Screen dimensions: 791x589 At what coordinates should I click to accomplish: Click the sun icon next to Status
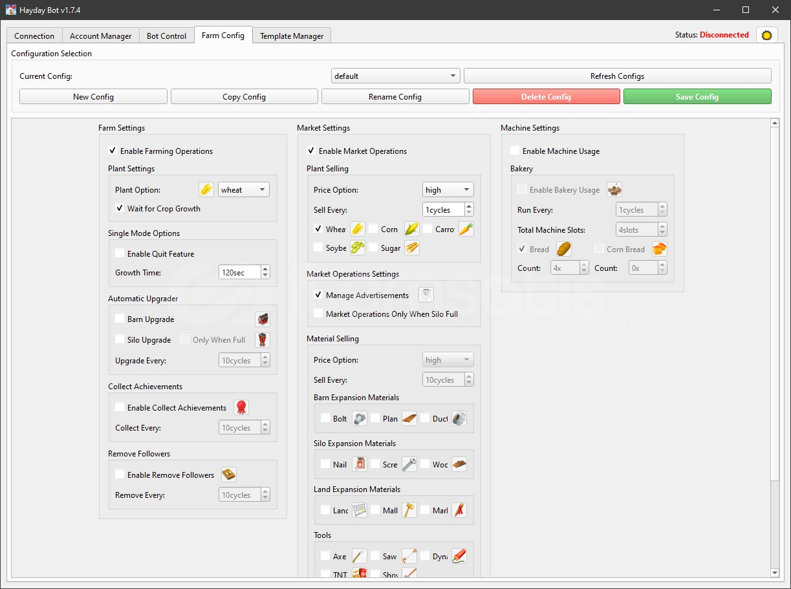(x=766, y=36)
